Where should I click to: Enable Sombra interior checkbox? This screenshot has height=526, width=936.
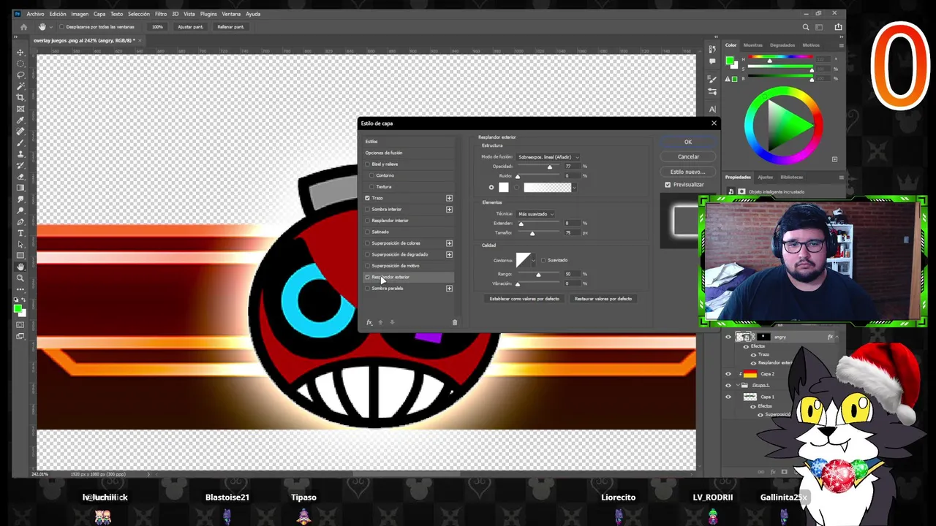click(x=368, y=210)
